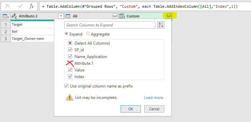Image resolution: width=251 pixels, height=122 pixels.
Task: Cancel the expand columns dialog
Action: click(x=154, y=109)
